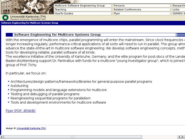The image size is (185, 139).
Task: Click Programming models and language extensions bullet
Action: (x=59, y=90)
